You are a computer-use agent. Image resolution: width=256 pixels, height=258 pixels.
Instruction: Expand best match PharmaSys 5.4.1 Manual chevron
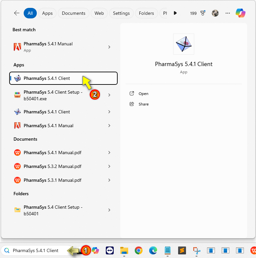tap(109, 47)
